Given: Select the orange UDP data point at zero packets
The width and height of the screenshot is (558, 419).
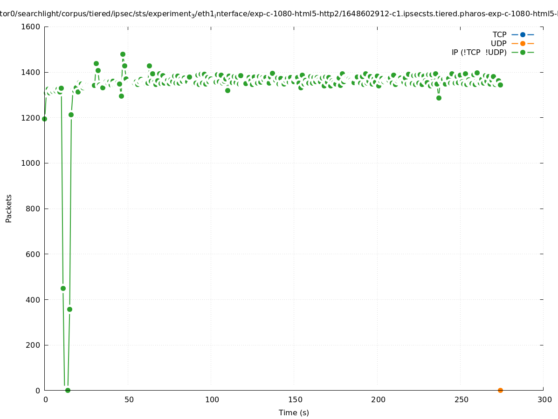Looking at the screenshot, I should 500,390.
